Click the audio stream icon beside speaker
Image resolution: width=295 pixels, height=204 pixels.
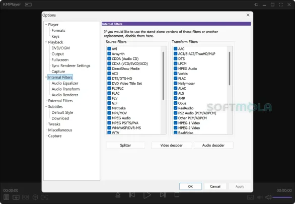(260, 197)
